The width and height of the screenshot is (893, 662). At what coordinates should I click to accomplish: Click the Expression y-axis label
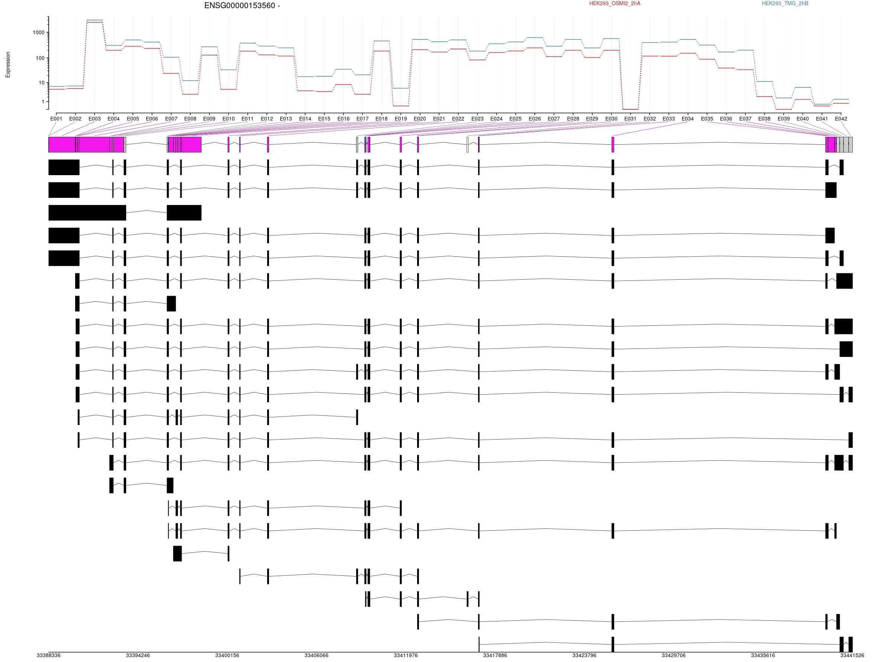click(x=8, y=64)
